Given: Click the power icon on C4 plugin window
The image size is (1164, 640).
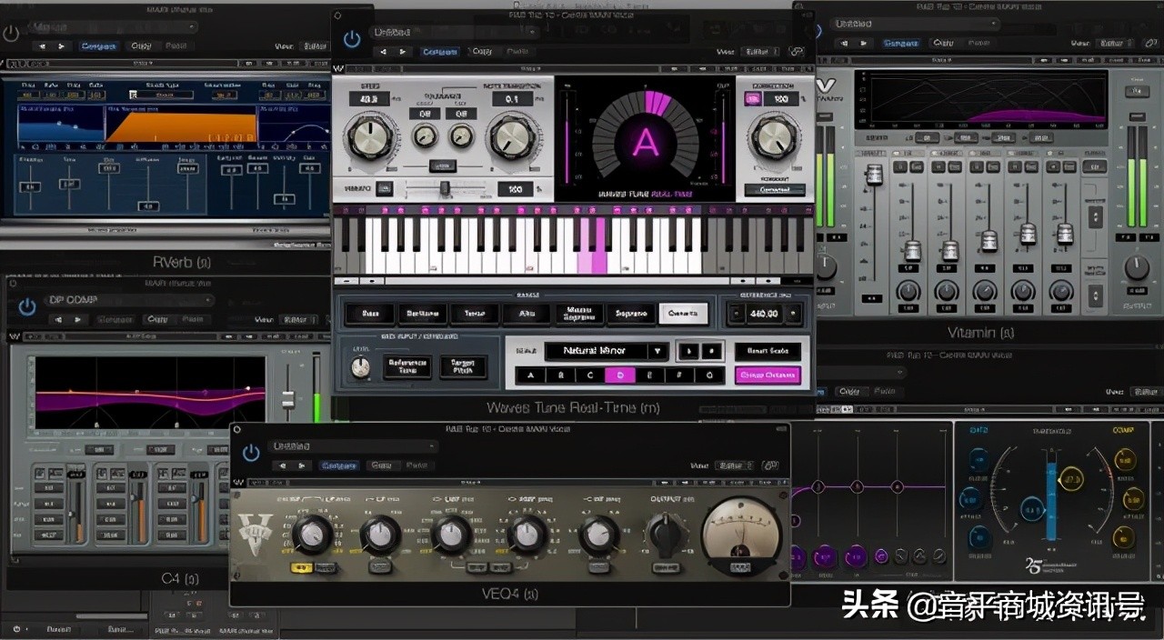Looking at the screenshot, I should pyautogui.click(x=27, y=306).
